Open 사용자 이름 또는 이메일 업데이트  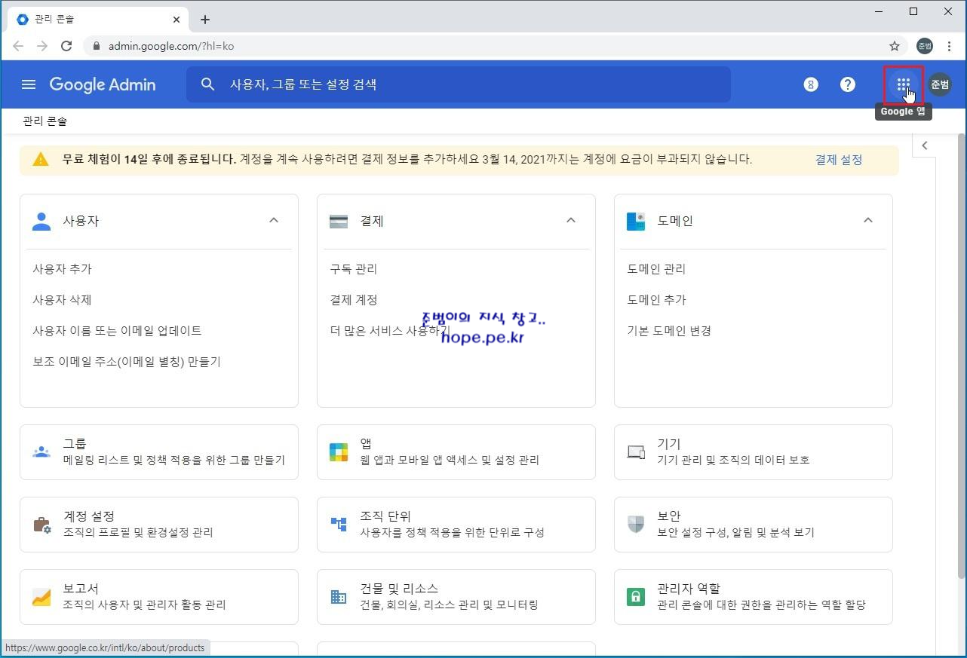pos(117,331)
